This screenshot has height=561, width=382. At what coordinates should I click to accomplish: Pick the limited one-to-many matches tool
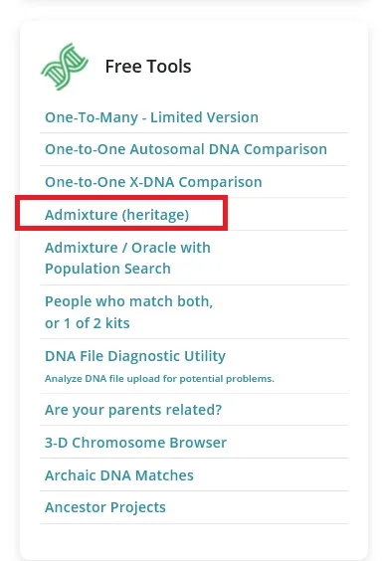(x=151, y=117)
